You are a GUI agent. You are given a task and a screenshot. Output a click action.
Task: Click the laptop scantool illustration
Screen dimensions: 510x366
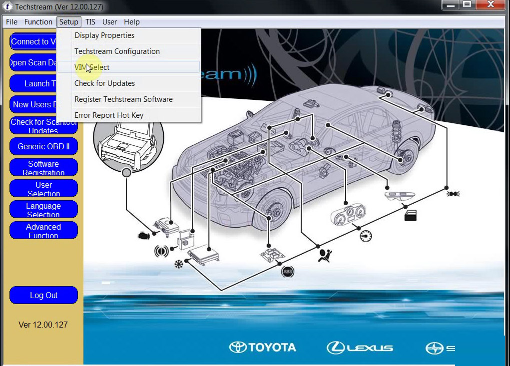128,141
